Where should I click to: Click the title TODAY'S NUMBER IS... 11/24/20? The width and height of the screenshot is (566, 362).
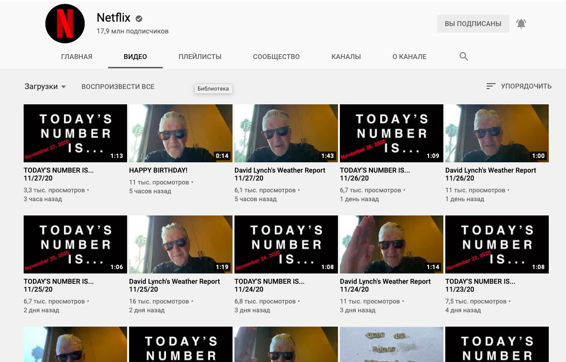pos(269,285)
